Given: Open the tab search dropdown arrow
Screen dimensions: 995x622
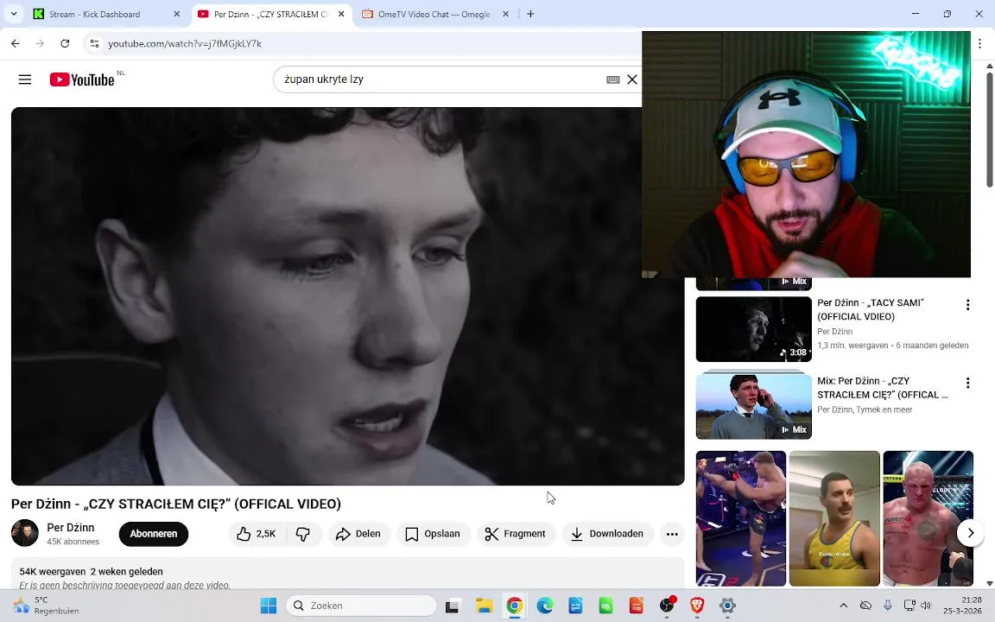Looking at the screenshot, I should (13, 14).
